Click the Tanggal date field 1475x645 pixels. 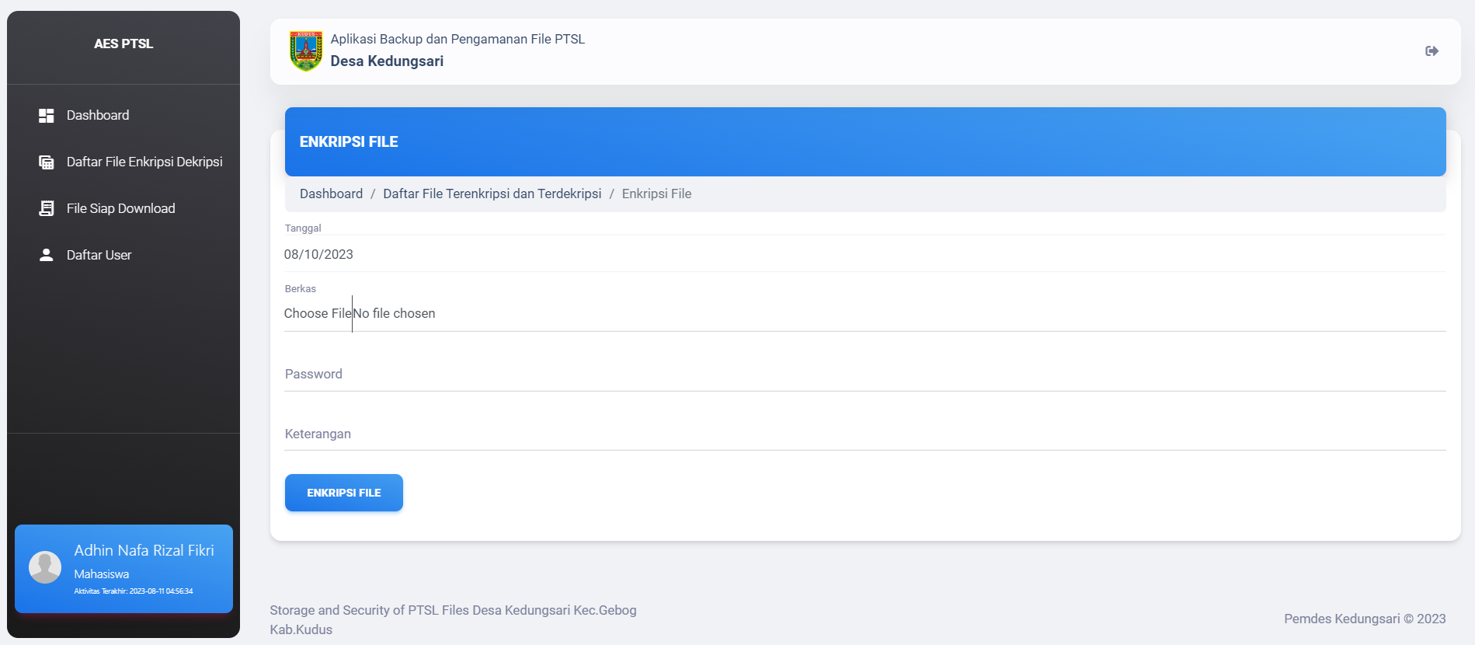pos(864,254)
